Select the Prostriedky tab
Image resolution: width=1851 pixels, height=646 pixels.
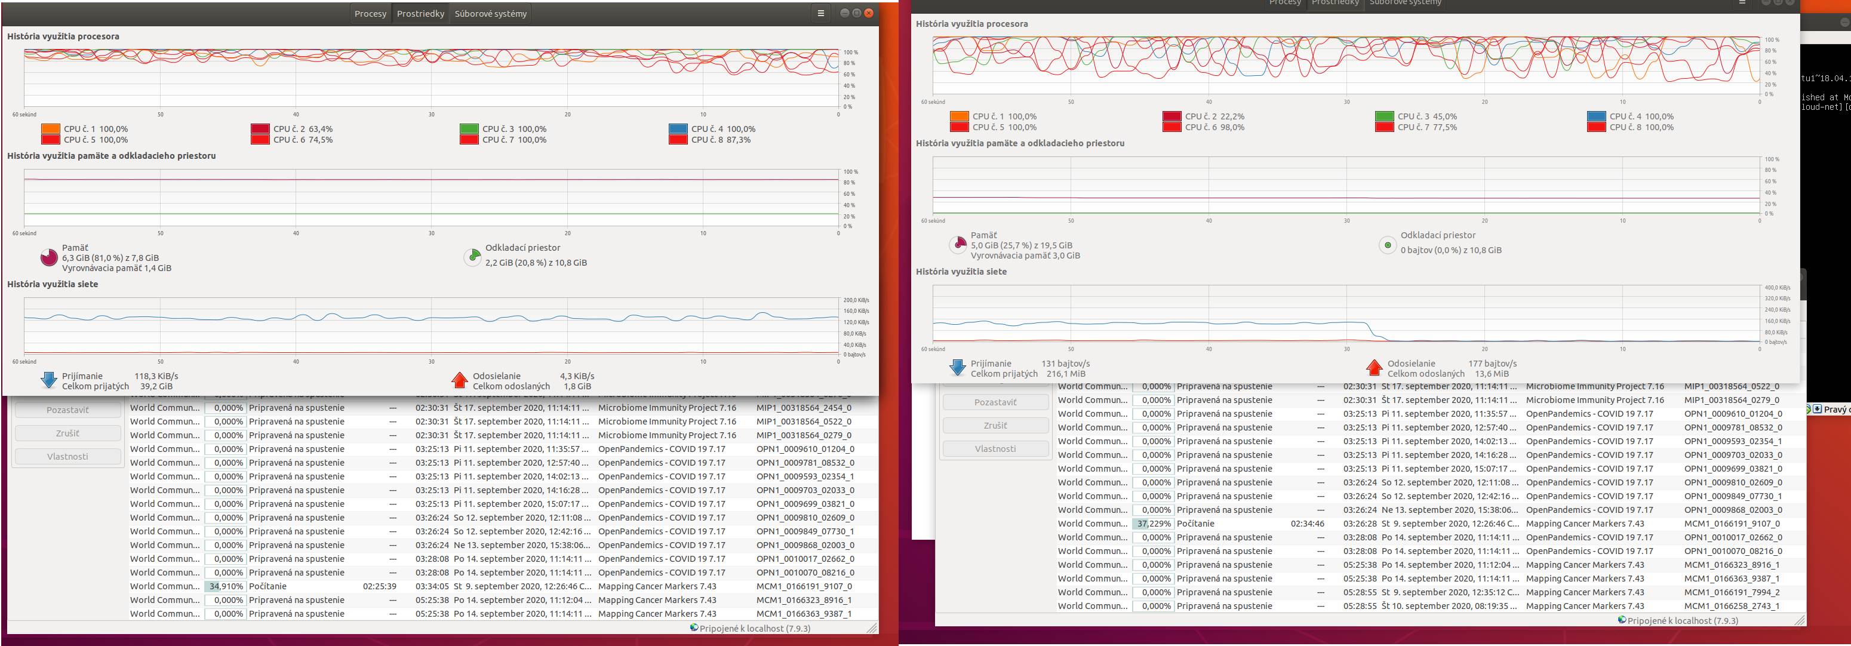click(x=420, y=14)
